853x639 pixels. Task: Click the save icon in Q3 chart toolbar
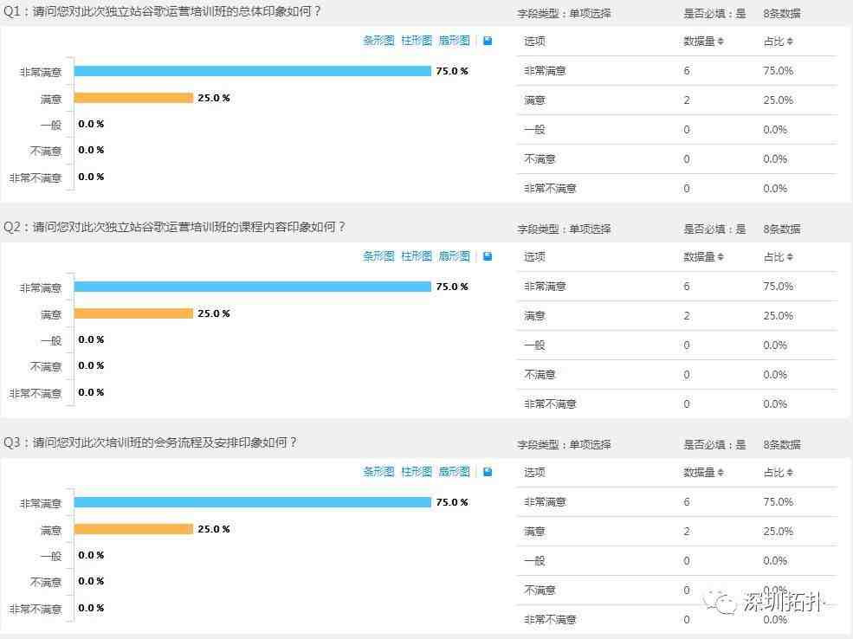coord(488,472)
